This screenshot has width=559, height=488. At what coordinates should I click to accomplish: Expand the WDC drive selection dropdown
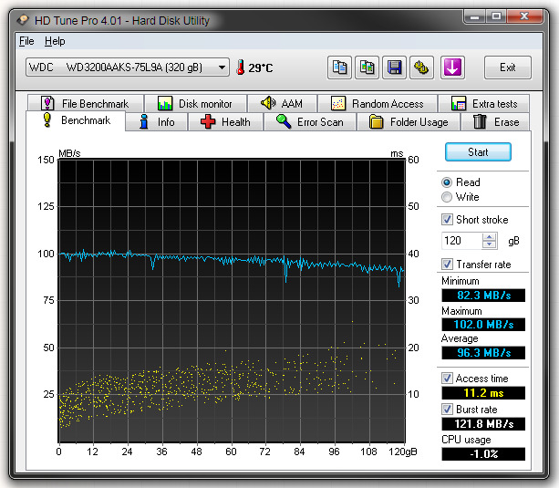(223, 67)
